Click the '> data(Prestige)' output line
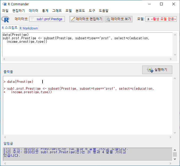This screenshot has width=180, height=166. pos(18,82)
